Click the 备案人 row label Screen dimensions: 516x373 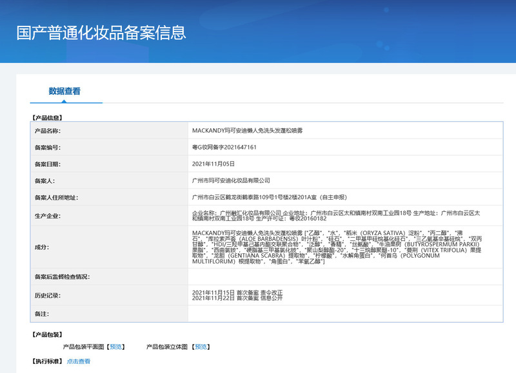(45, 181)
